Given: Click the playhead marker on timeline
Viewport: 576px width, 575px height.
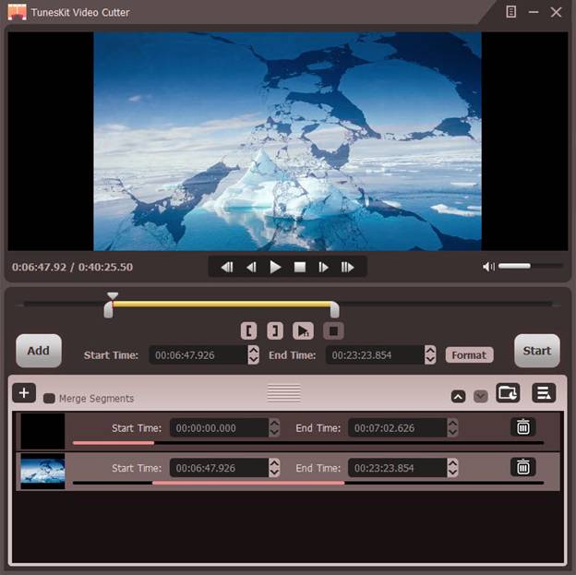Looking at the screenshot, I should (x=113, y=295).
